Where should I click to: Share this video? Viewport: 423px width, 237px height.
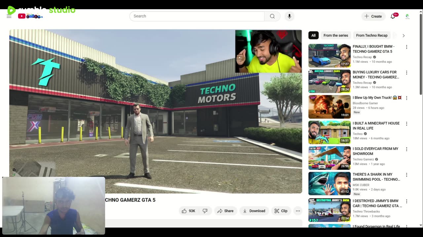point(225,211)
